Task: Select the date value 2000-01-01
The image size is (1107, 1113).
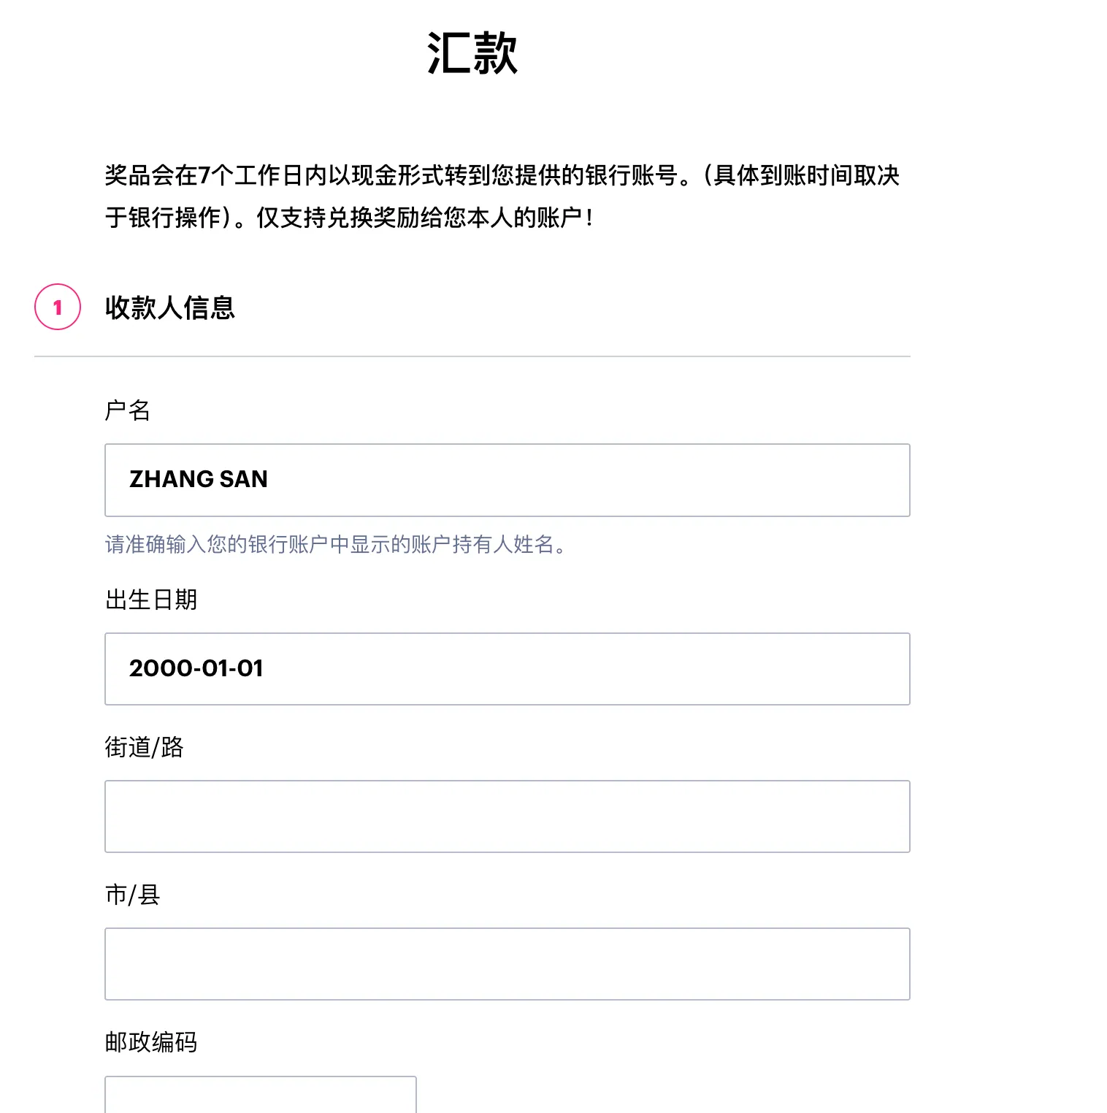Action: click(196, 668)
